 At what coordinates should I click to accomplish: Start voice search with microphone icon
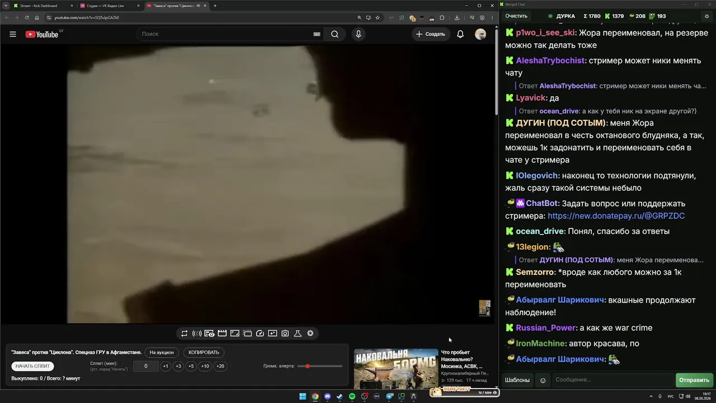pos(359,34)
